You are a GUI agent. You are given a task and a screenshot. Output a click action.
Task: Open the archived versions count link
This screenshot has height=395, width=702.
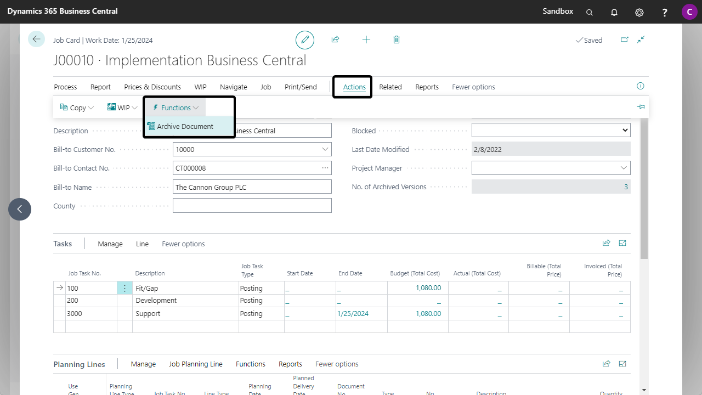(x=626, y=187)
